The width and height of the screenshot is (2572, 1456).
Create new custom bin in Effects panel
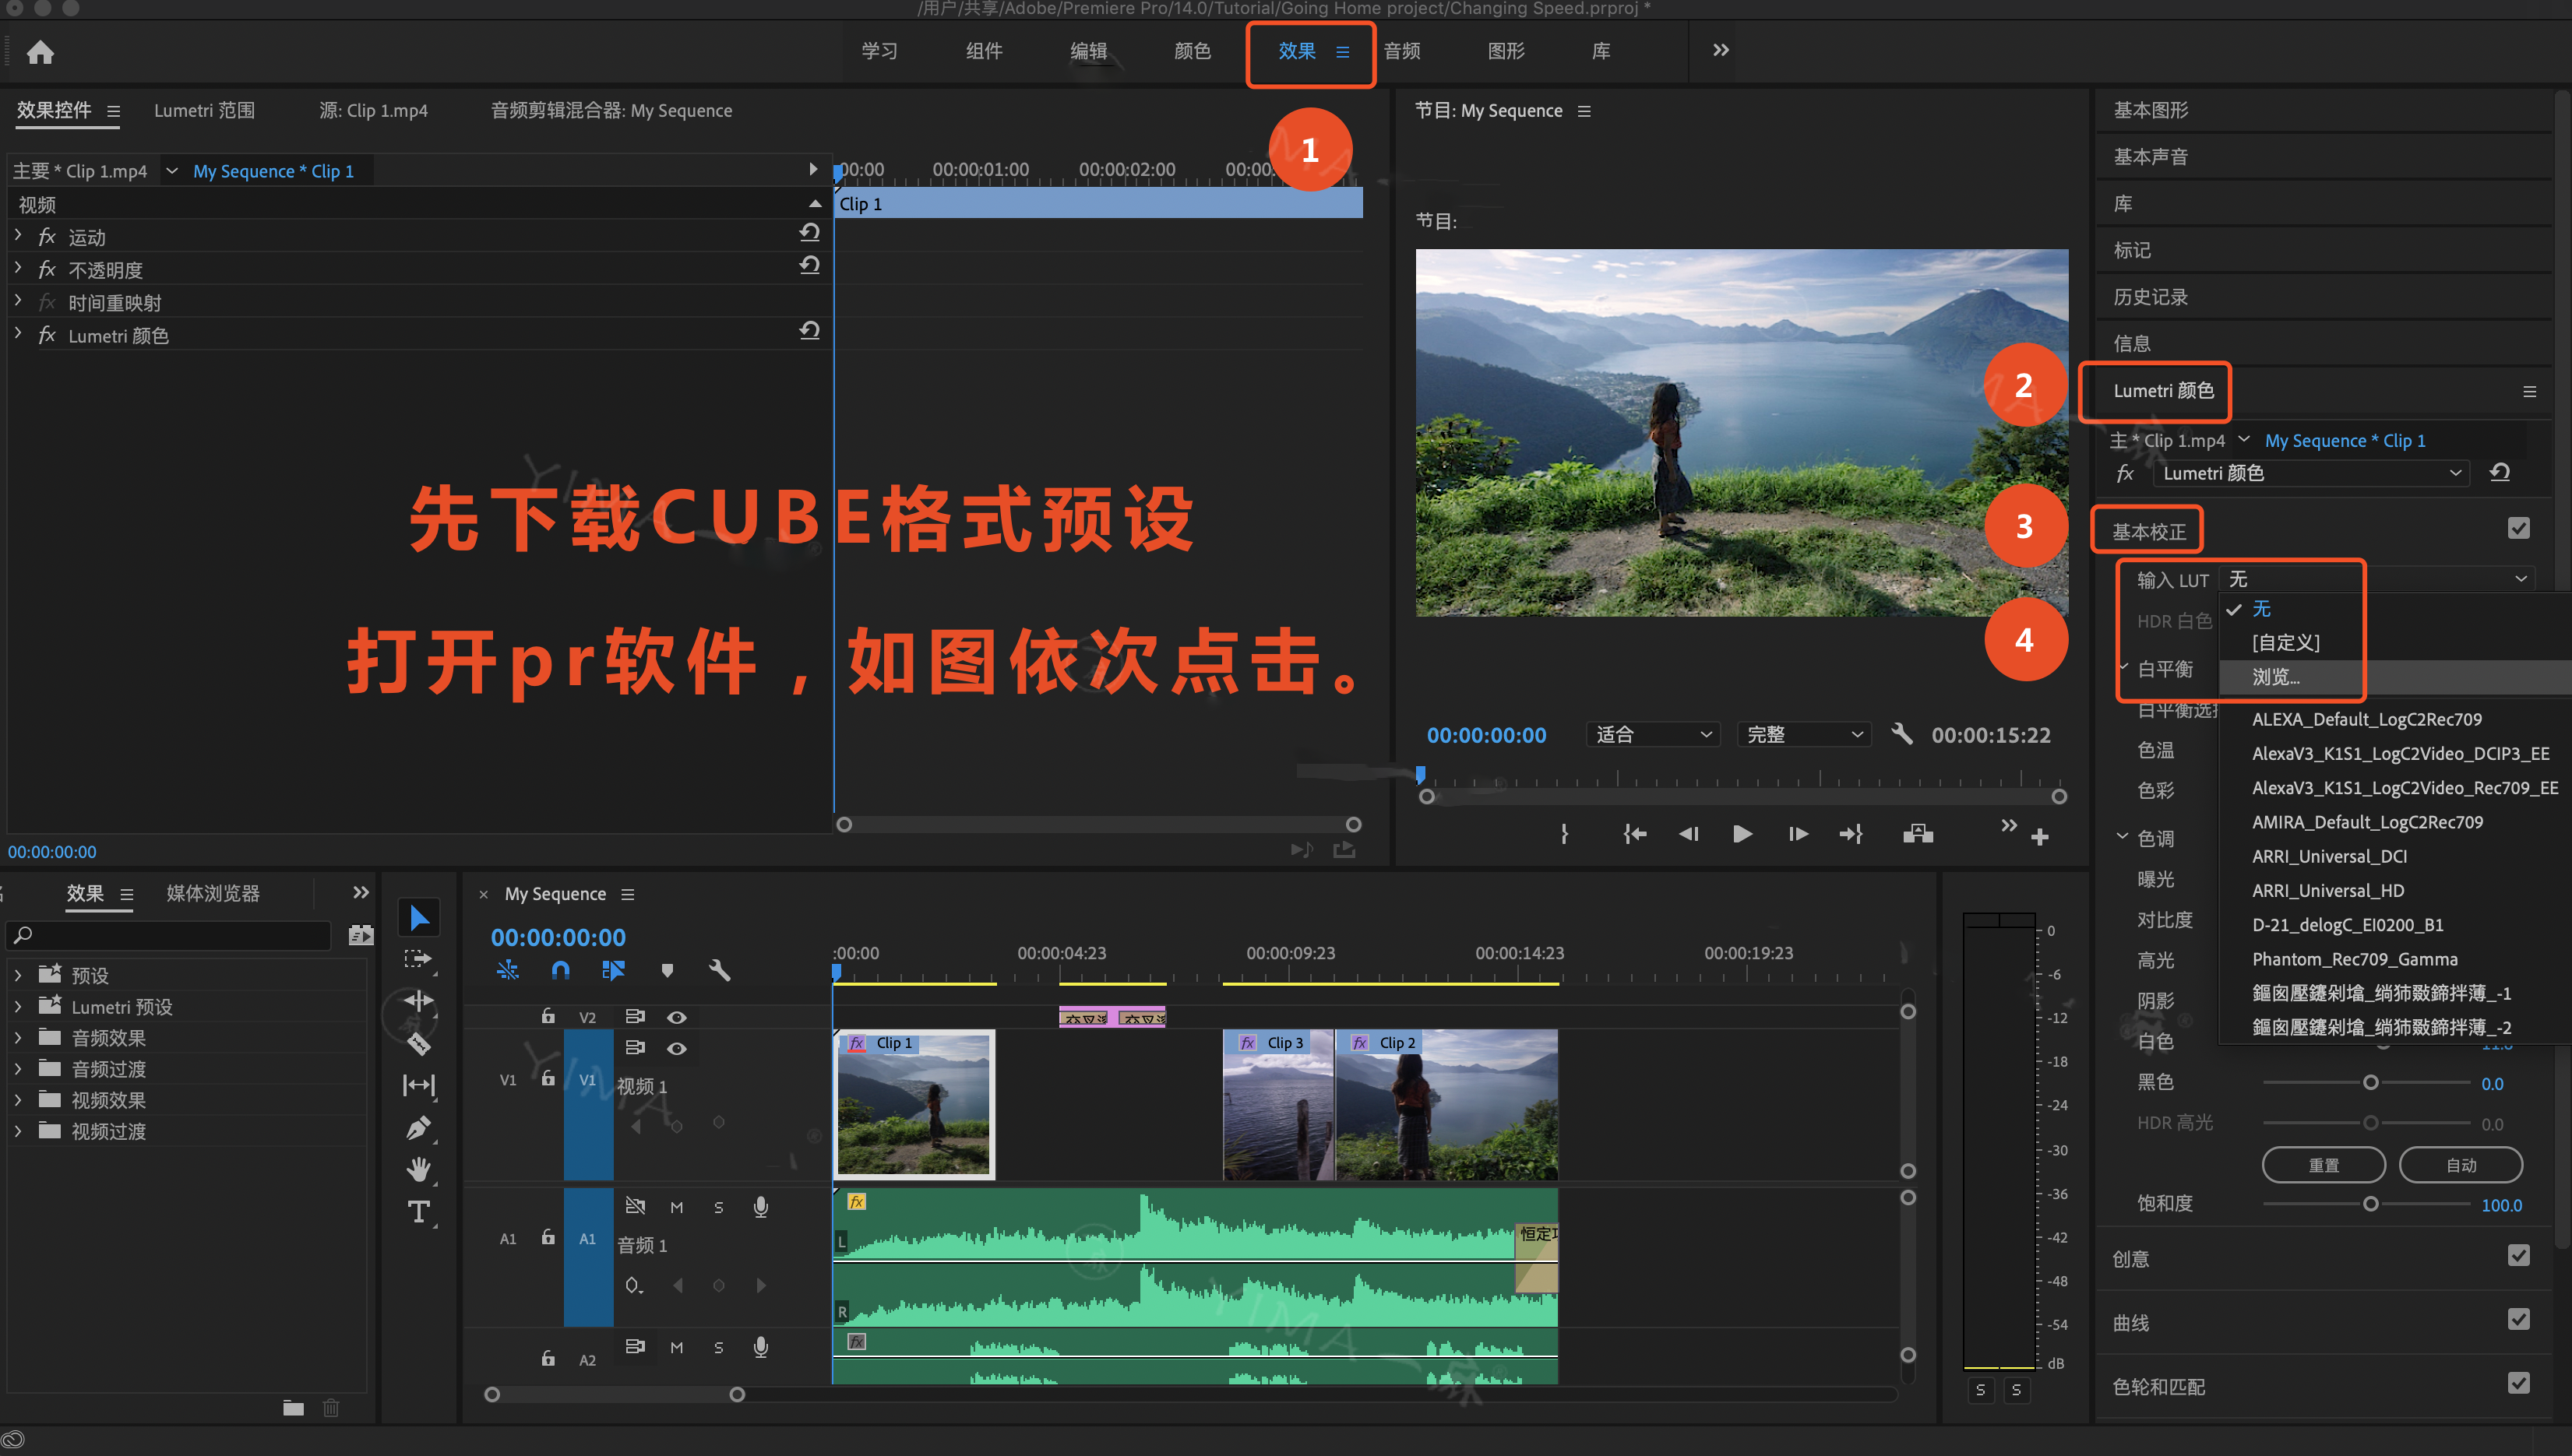293,1407
